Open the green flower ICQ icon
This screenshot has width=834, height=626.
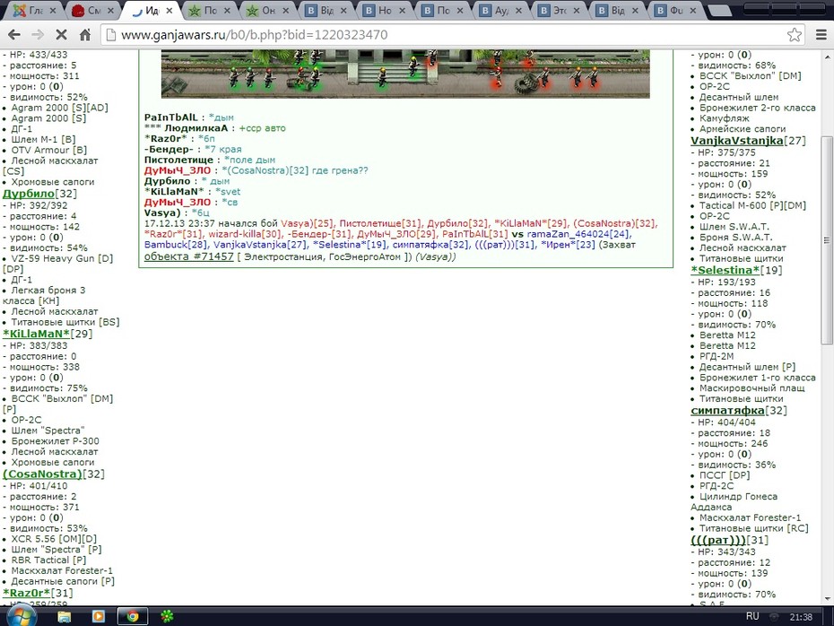click(x=167, y=616)
